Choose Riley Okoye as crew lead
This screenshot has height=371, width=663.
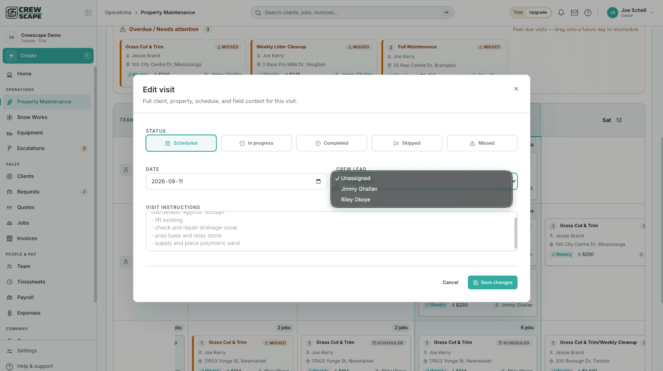coord(421,200)
